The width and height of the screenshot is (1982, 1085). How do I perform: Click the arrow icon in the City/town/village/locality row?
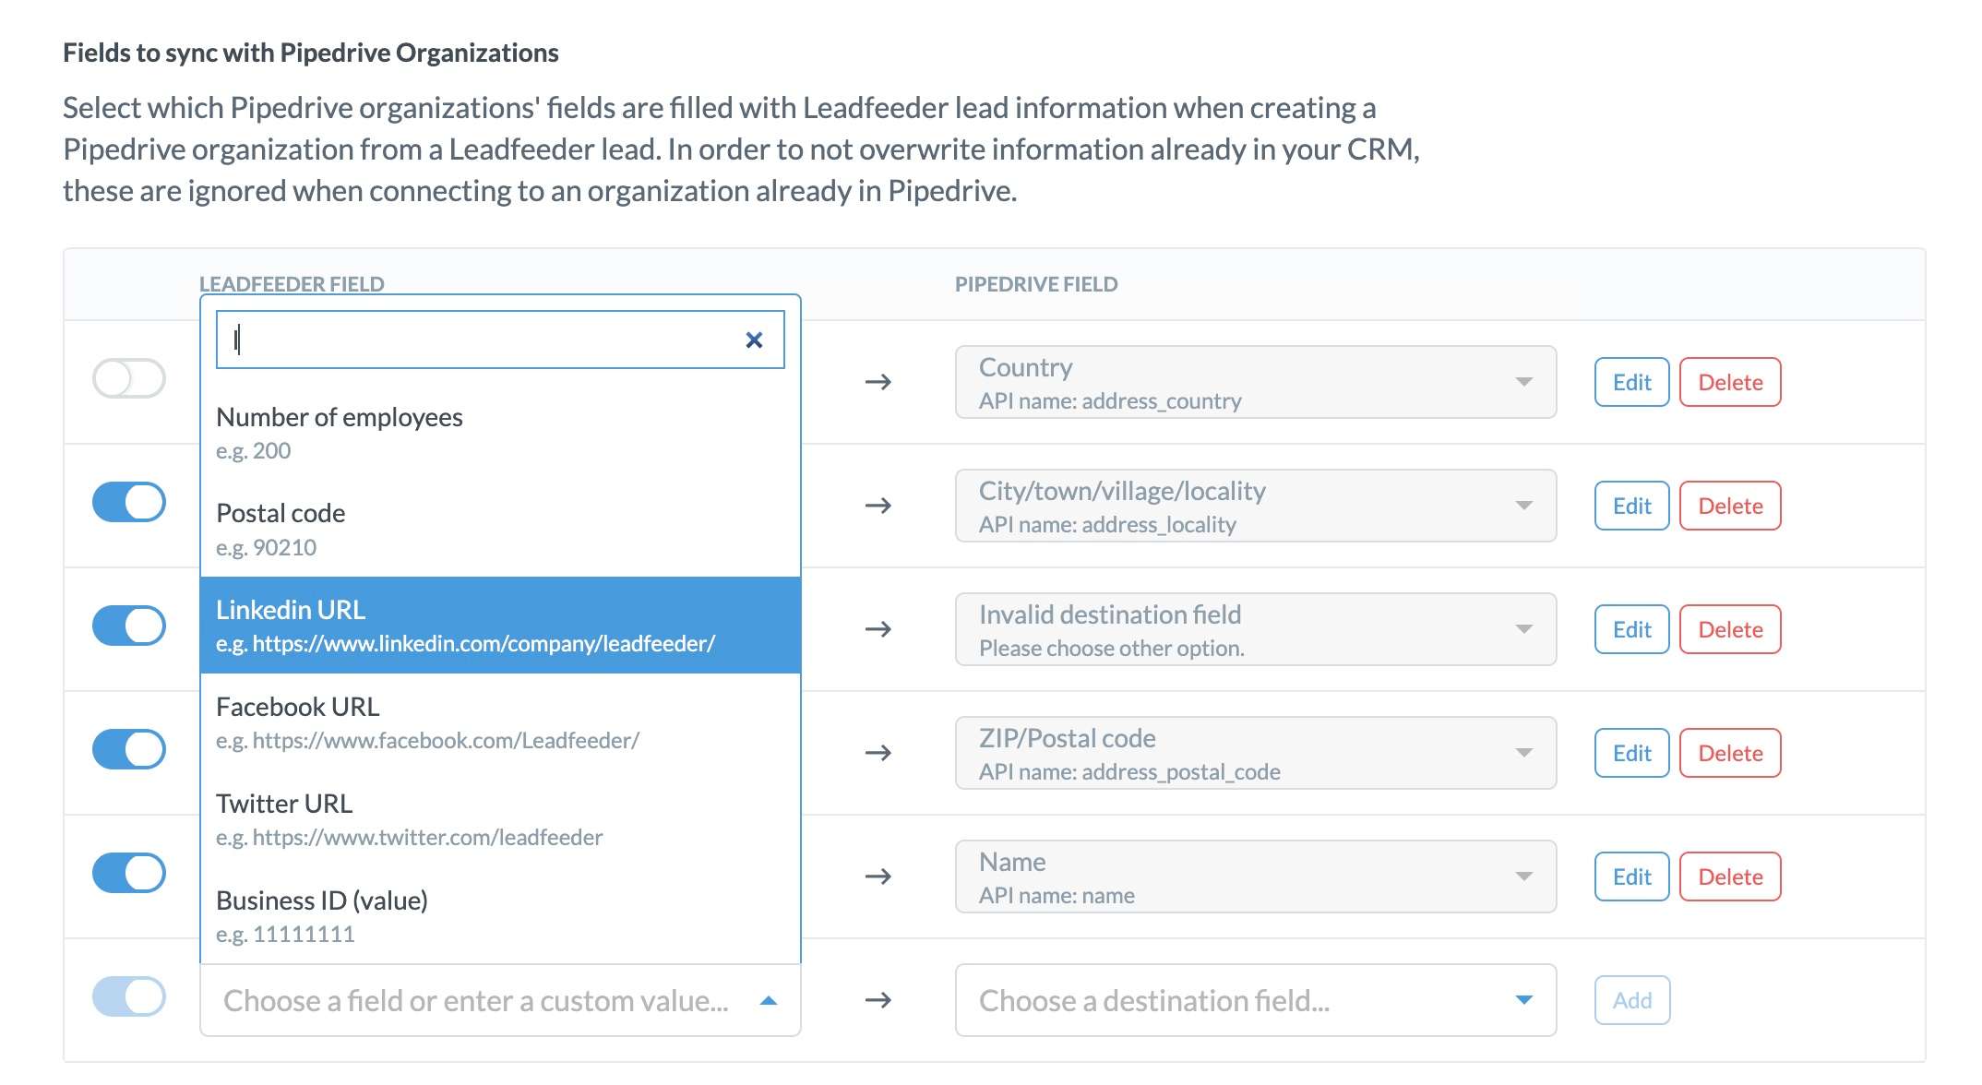pyautogui.click(x=878, y=506)
